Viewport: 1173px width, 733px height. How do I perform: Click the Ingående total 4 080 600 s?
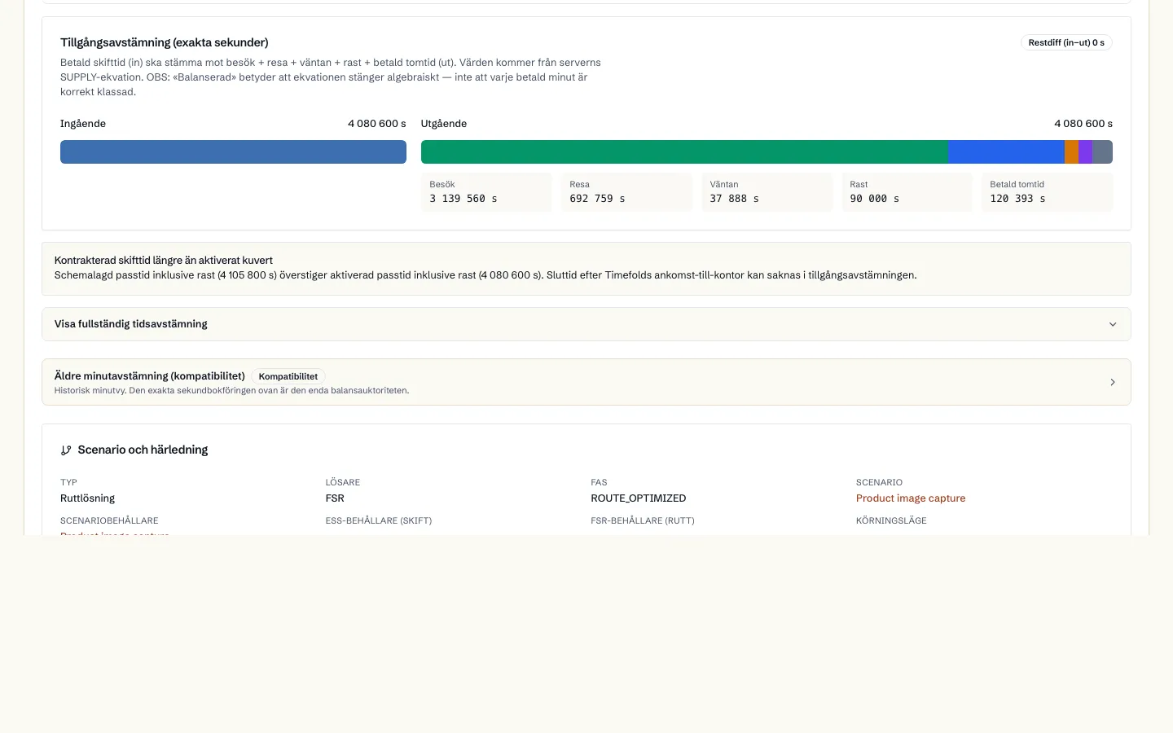[377, 124]
